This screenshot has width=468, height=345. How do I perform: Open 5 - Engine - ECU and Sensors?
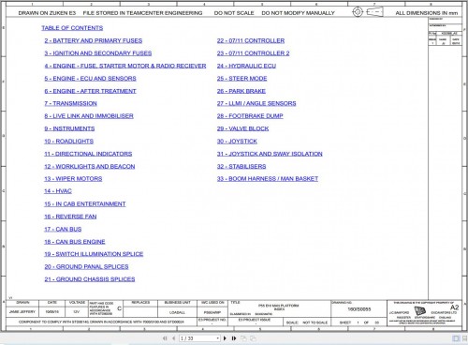coord(90,79)
